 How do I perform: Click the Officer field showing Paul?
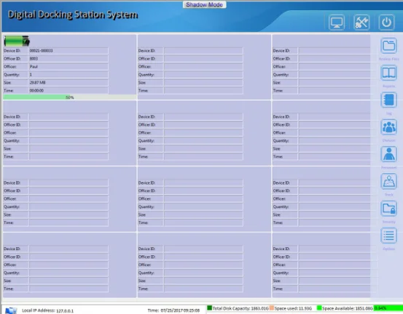(x=69, y=67)
